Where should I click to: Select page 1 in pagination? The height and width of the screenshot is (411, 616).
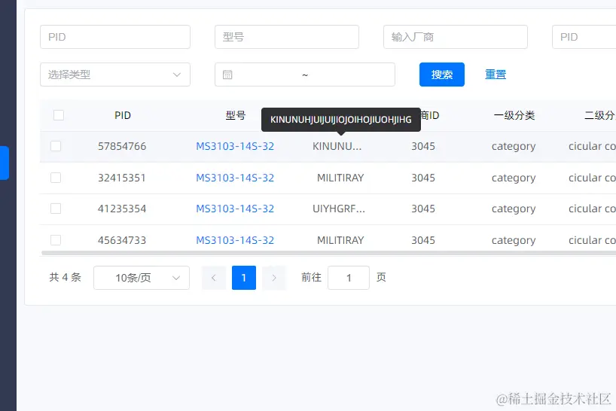click(244, 278)
